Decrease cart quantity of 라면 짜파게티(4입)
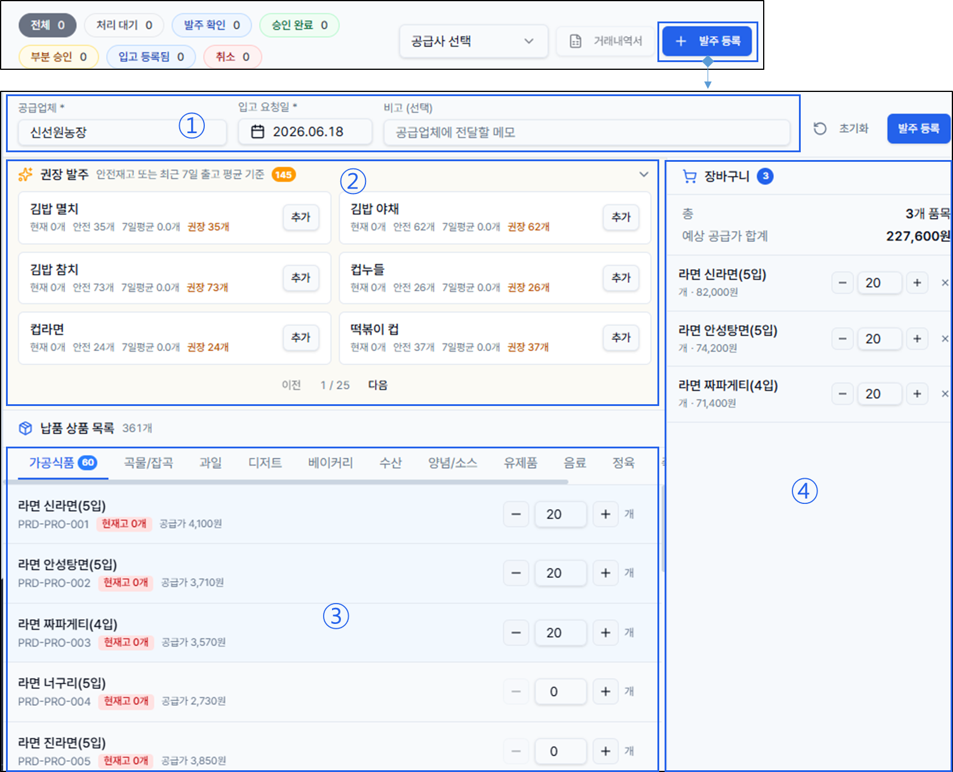953x772 pixels. 843,393
